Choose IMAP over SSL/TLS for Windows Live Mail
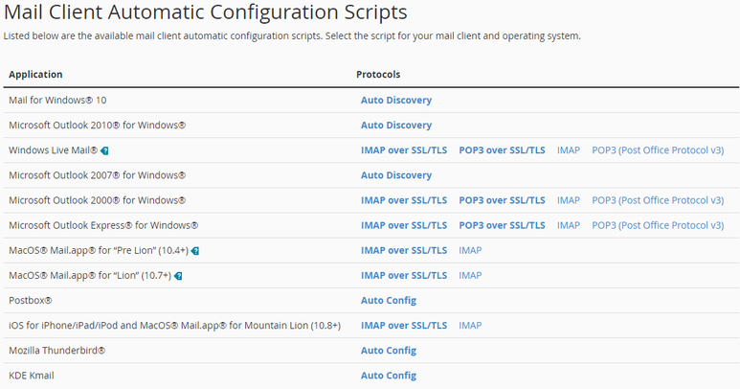 [x=403, y=150]
